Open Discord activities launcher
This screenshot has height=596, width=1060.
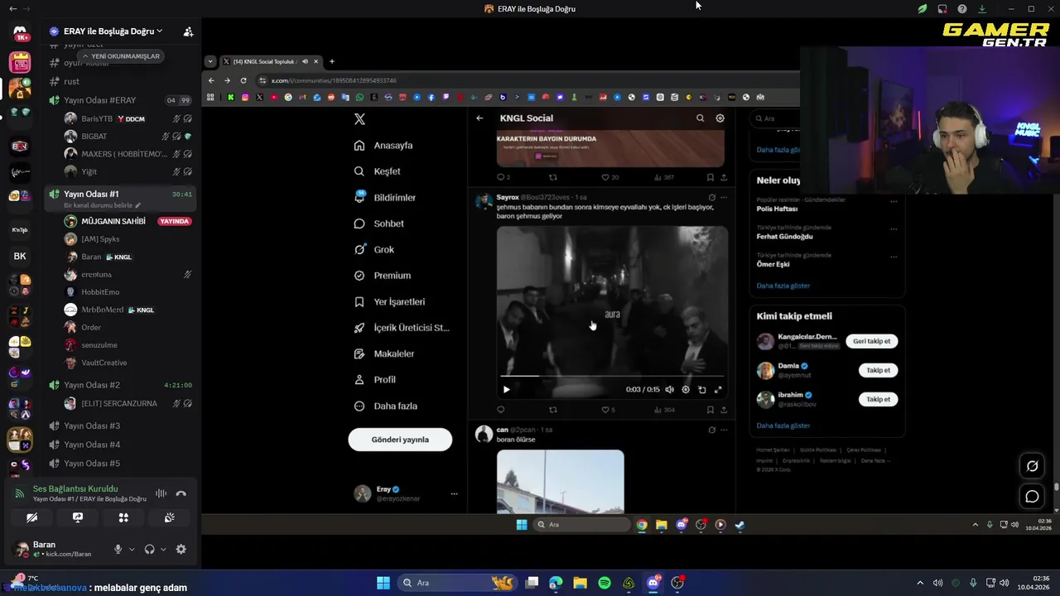(x=123, y=517)
